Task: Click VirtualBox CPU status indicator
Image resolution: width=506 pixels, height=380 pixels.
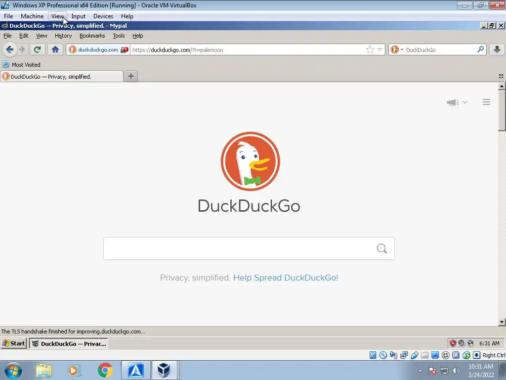Action: tap(456, 355)
